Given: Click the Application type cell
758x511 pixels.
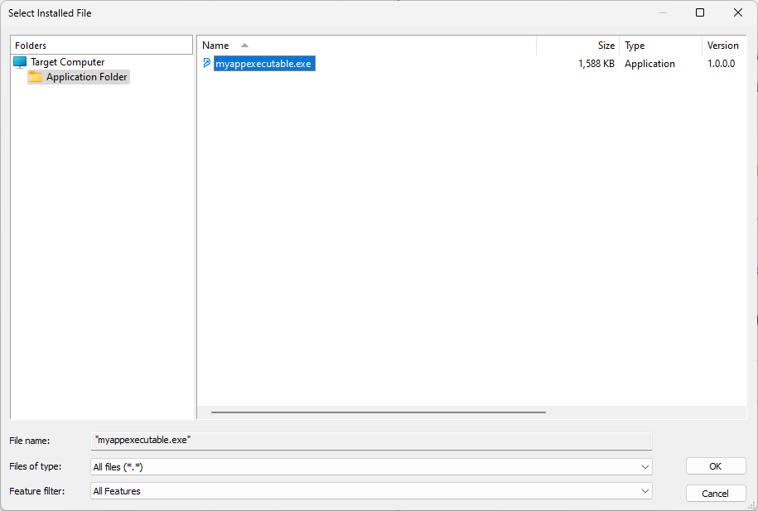Looking at the screenshot, I should [649, 64].
